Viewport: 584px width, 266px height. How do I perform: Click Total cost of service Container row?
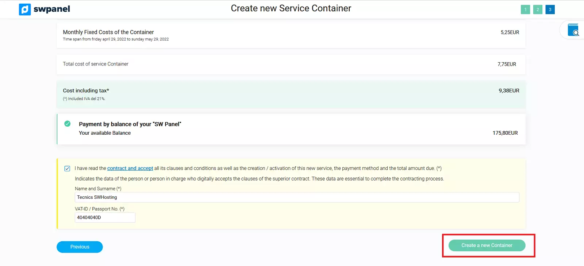point(96,64)
